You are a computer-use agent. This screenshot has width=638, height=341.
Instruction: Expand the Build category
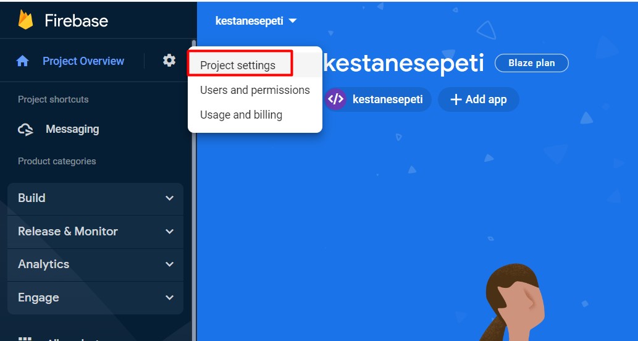click(x=95, y=198)
